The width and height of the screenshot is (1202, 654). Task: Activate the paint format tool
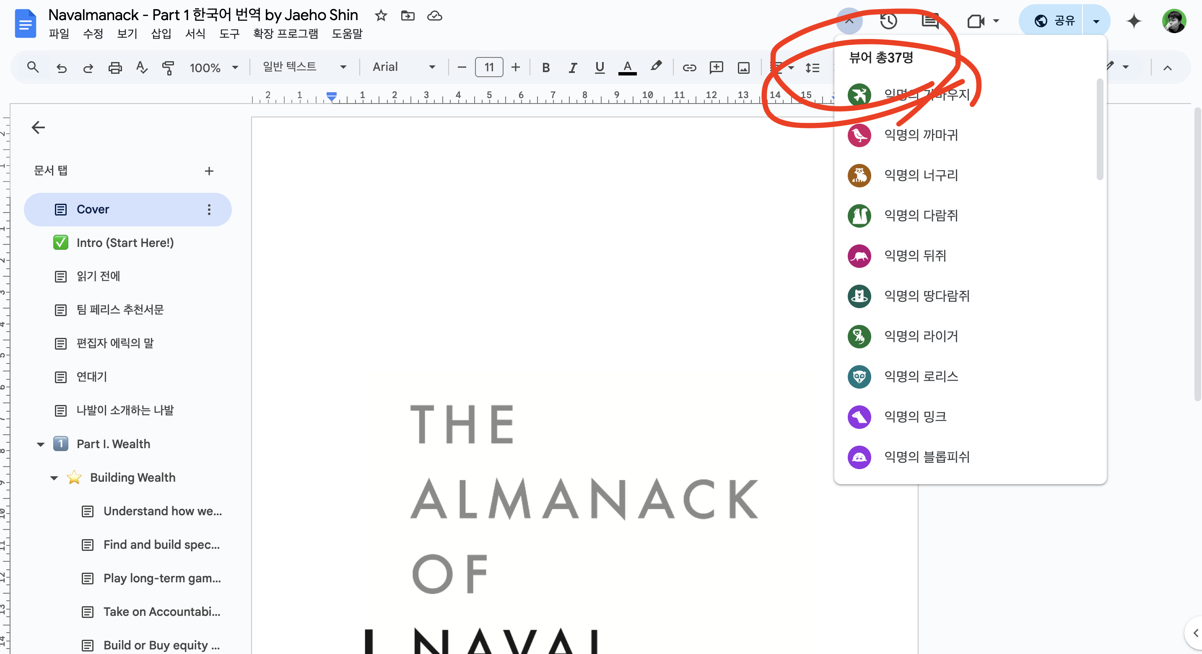click(x=168, y=68)
